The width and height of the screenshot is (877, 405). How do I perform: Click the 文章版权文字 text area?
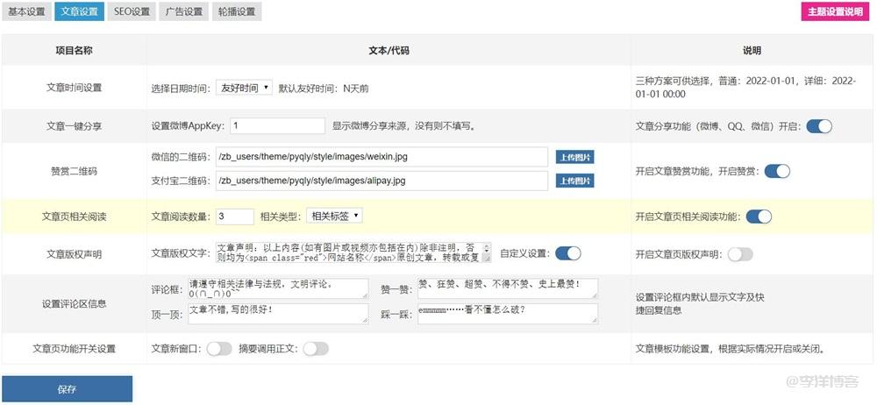click(353, 253)
